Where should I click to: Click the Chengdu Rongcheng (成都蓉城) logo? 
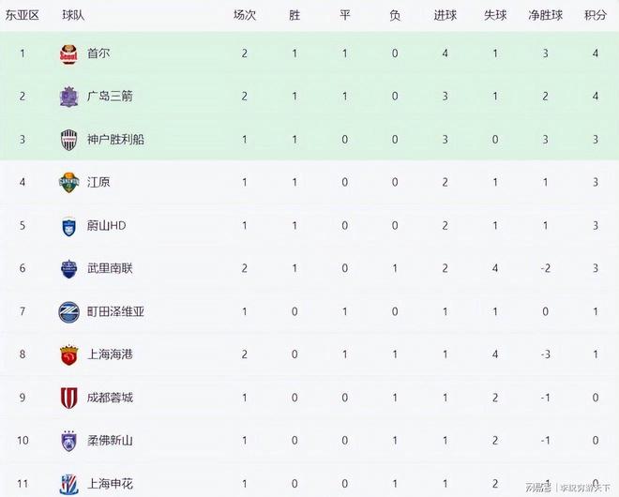[68, 398]
